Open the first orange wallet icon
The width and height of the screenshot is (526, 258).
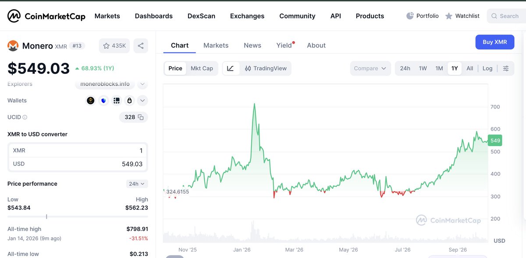[x=91, y=101]
